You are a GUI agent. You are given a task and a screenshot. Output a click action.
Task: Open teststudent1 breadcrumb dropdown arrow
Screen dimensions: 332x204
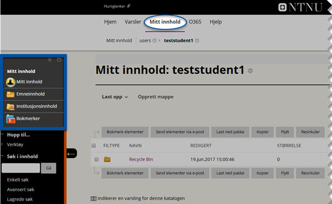pyautogui.click(x=197, y=40)
